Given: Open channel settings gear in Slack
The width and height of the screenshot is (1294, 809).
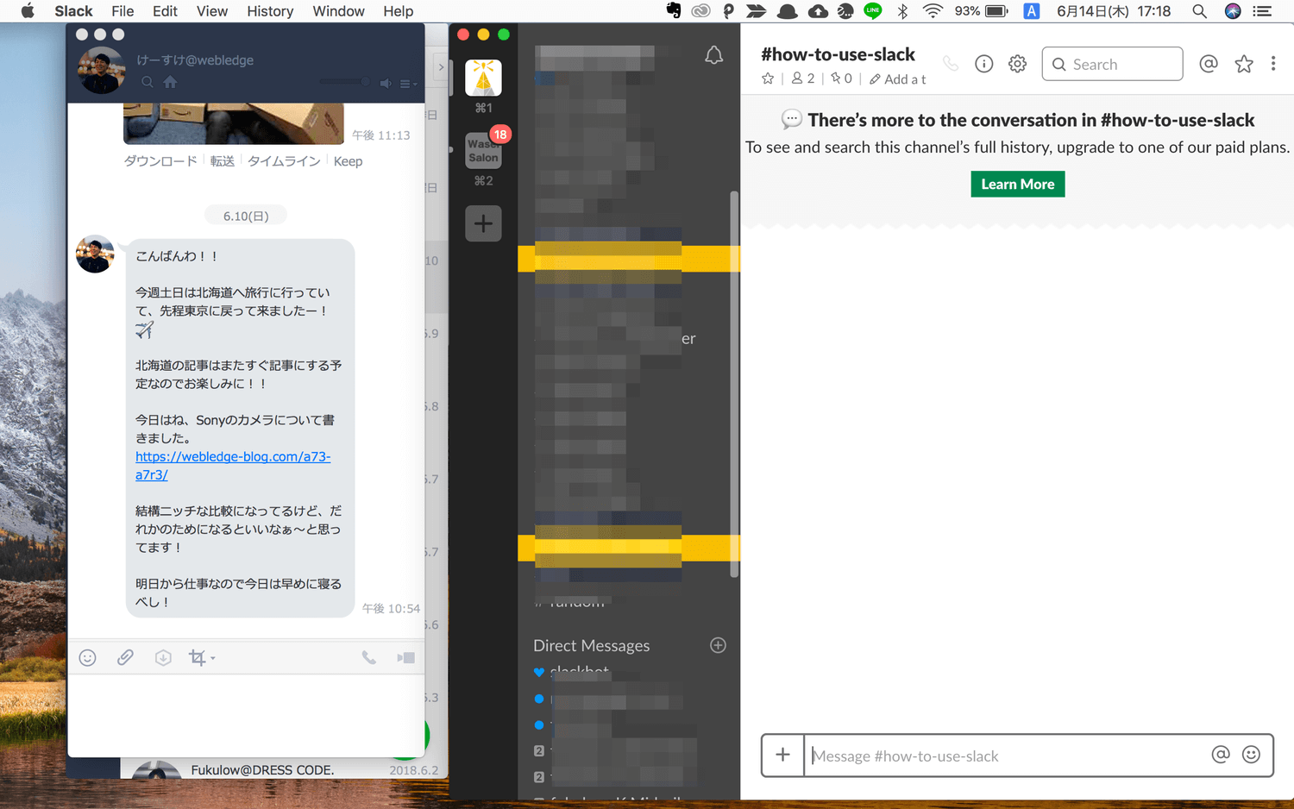Looking at the screenshot, I should click(x=1018, y=64).
